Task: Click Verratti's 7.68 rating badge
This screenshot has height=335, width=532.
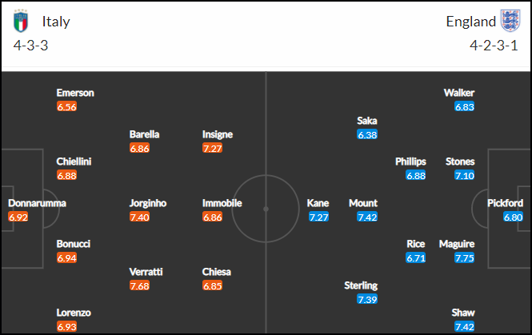Action: (139, 286)
